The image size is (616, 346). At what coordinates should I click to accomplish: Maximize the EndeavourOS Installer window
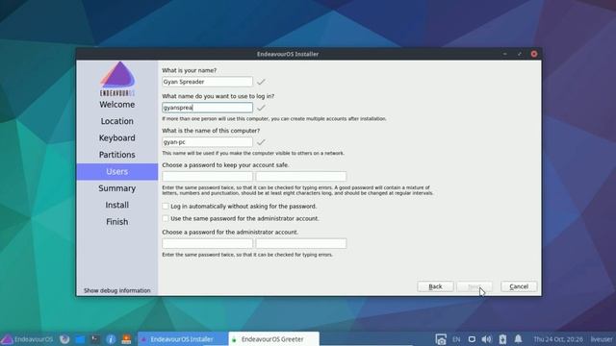[x=520, y=54]
